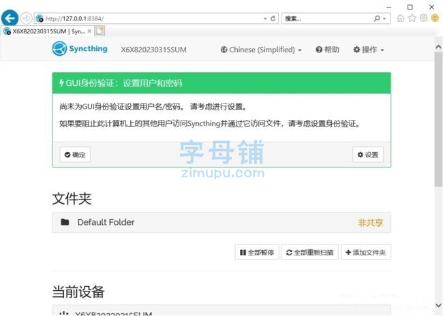Close the X6X820230315SUM tab

[89, 31]
